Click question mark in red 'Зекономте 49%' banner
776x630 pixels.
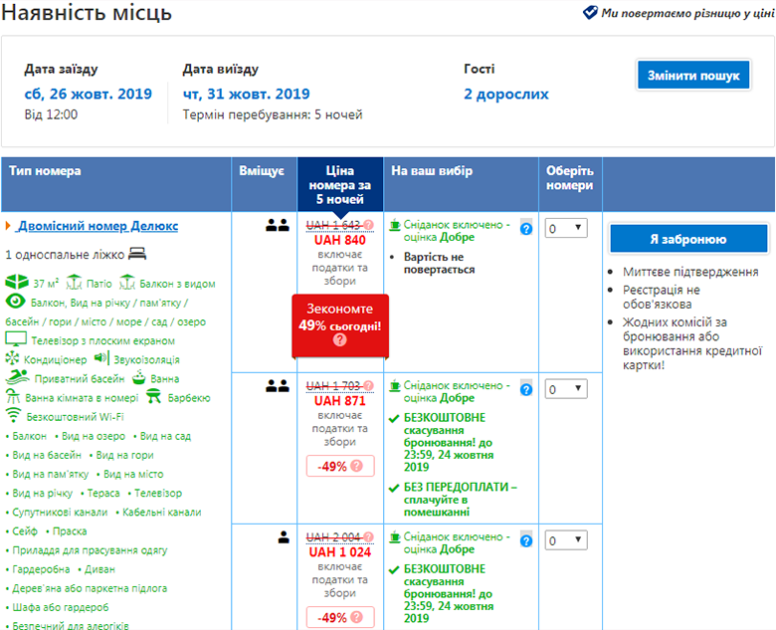tap(340, 340)
